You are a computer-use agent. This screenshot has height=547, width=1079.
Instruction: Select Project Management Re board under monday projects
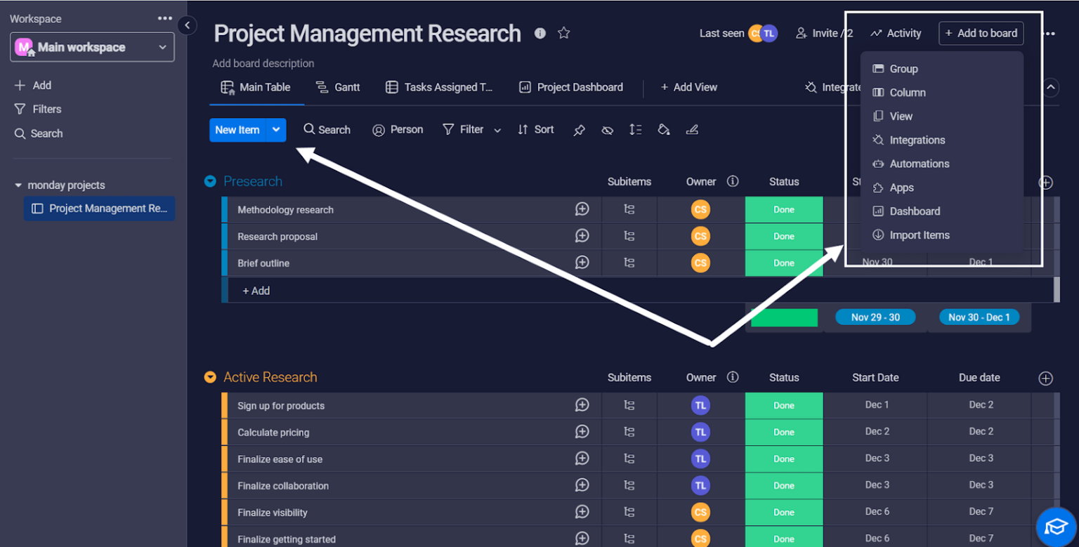[x=99, y=209]
